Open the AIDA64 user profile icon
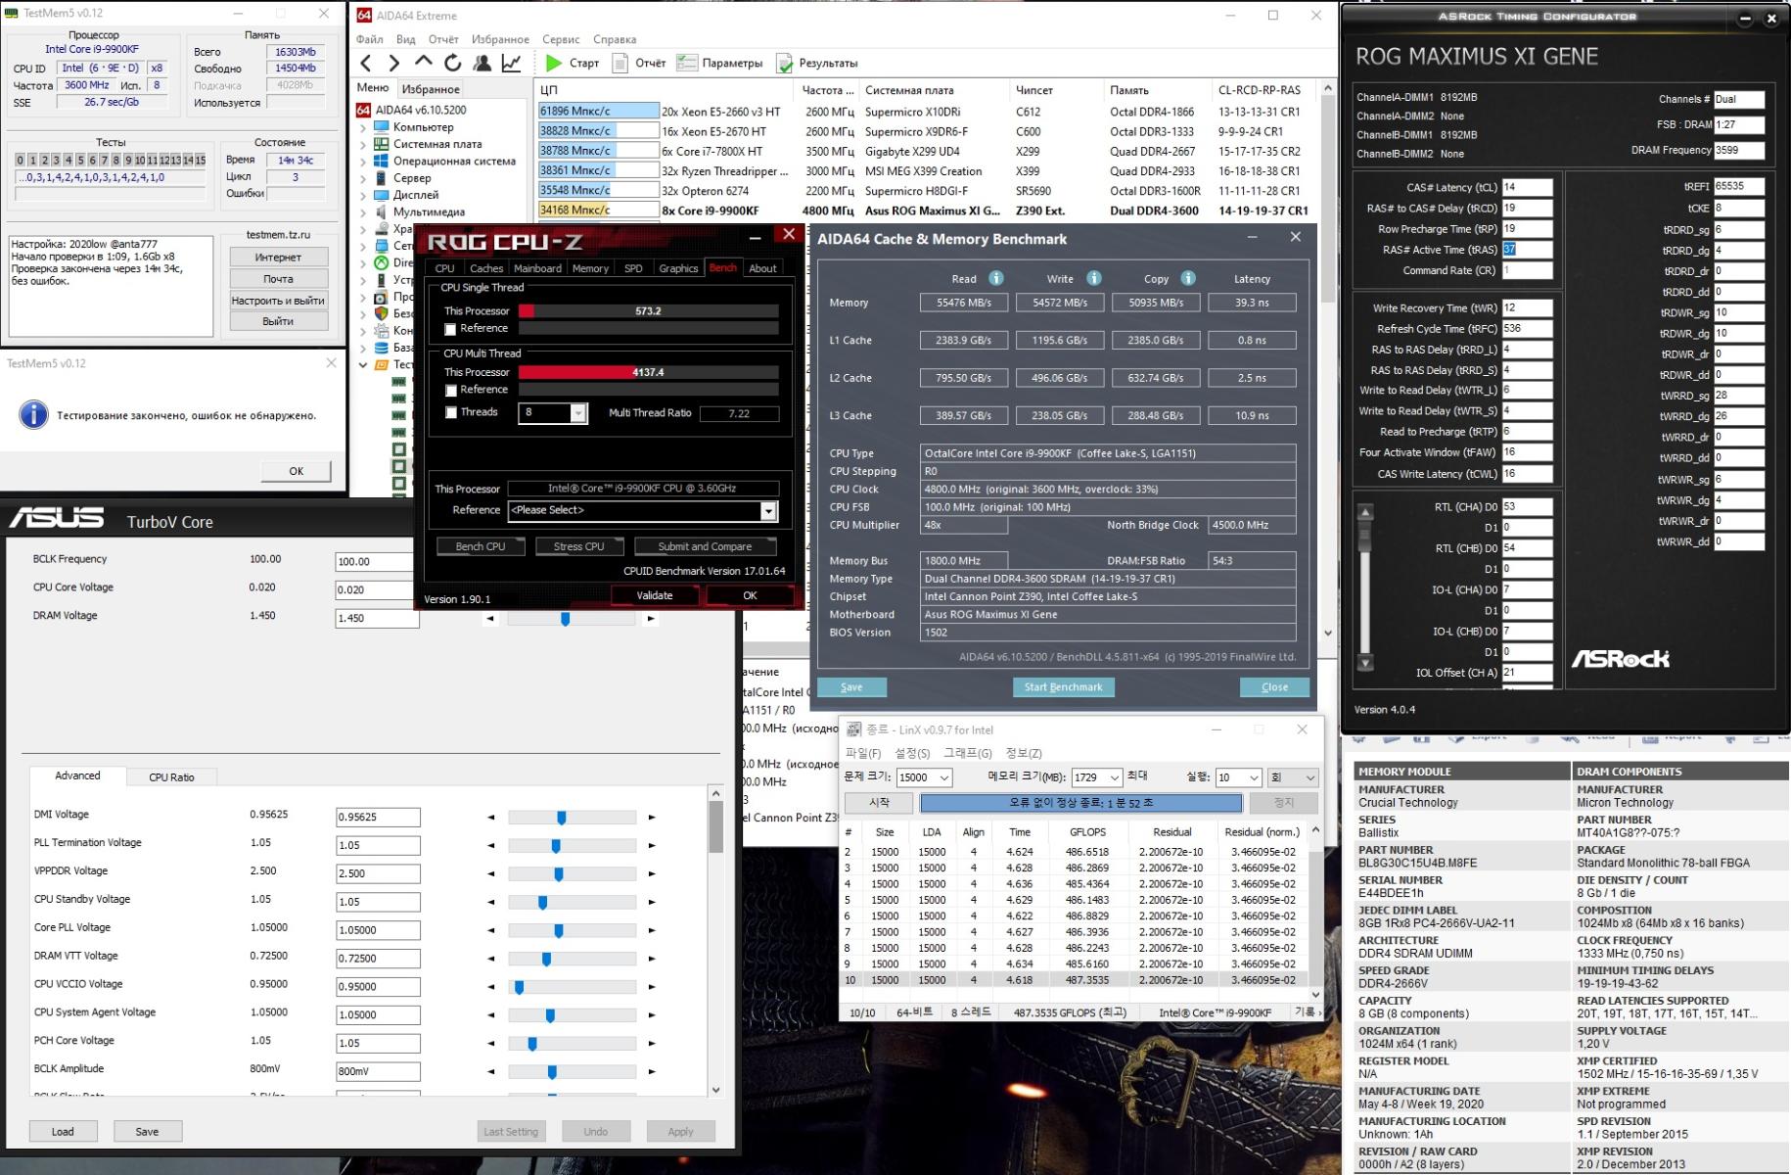The width and height of the screenshot is (1791, 1175). [x=482, y=64]
